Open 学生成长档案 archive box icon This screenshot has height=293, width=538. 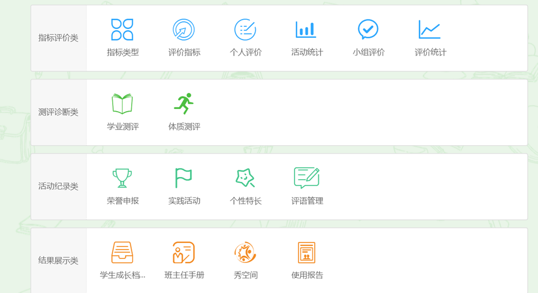tap(122, 252)
